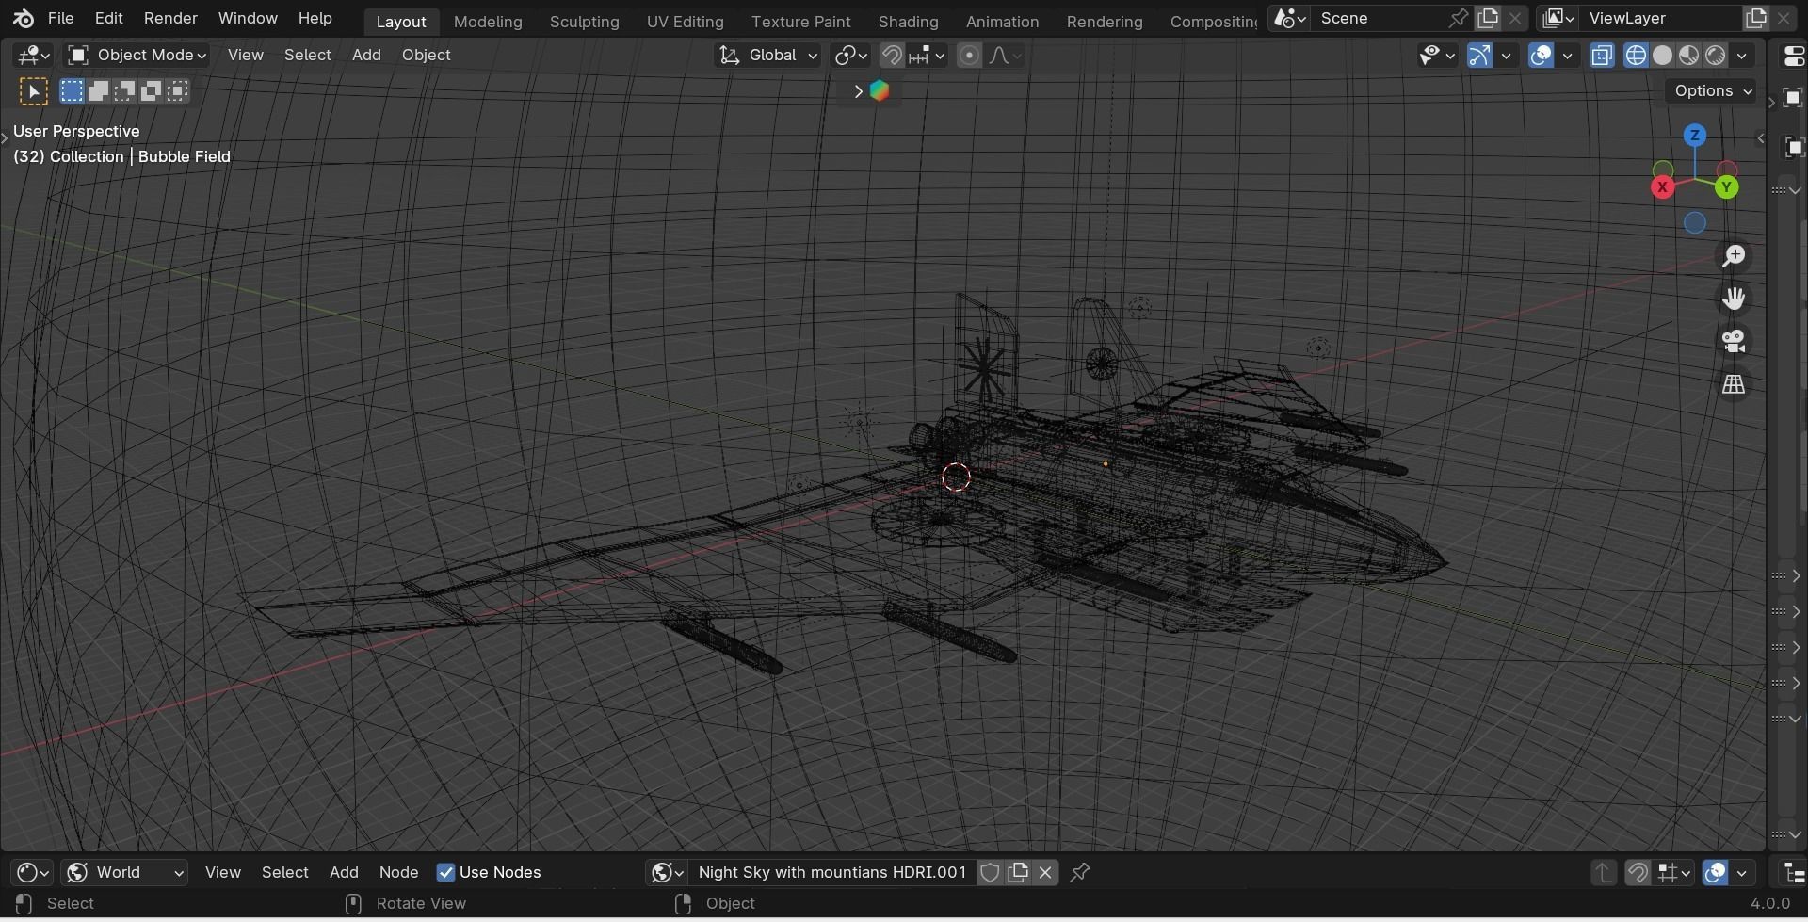Open the Edit menu
This screenshot has height=922, width=1808.
click(108, 18)
